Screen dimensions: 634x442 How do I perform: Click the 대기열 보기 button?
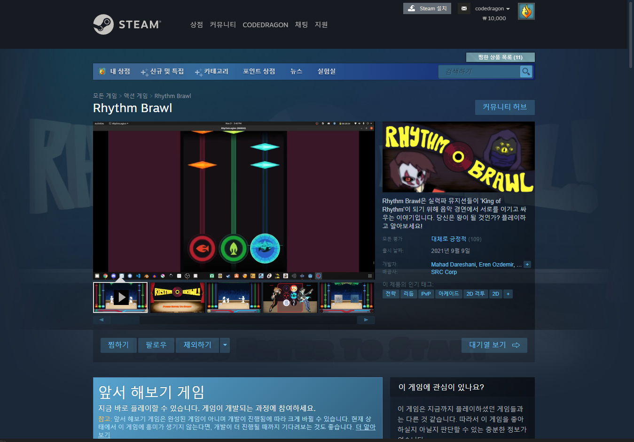494,345
